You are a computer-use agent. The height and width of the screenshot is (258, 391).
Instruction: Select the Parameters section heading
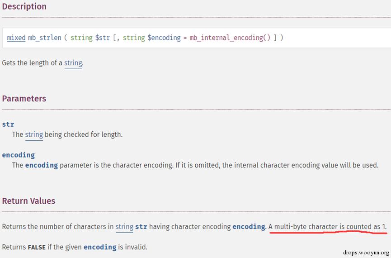click(x=24, y=99)
